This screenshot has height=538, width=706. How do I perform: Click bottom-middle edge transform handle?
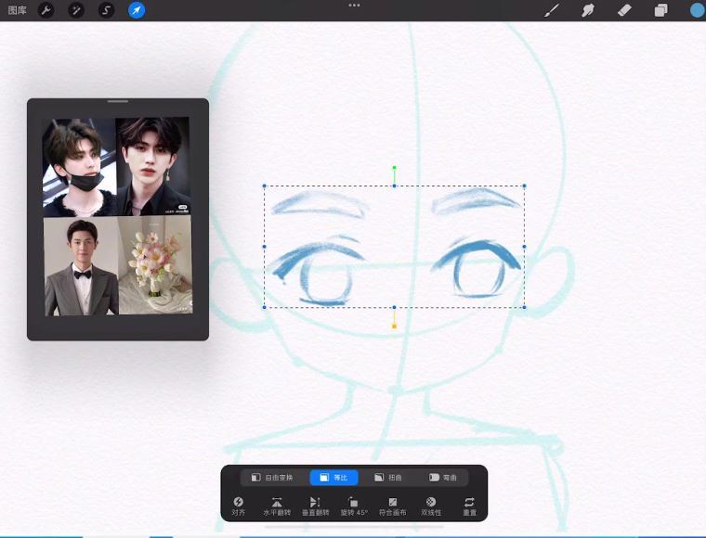point(395,307)
